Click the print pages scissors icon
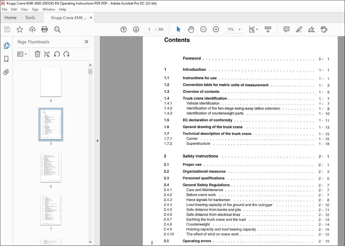The image size is (345, 246). 47,54
